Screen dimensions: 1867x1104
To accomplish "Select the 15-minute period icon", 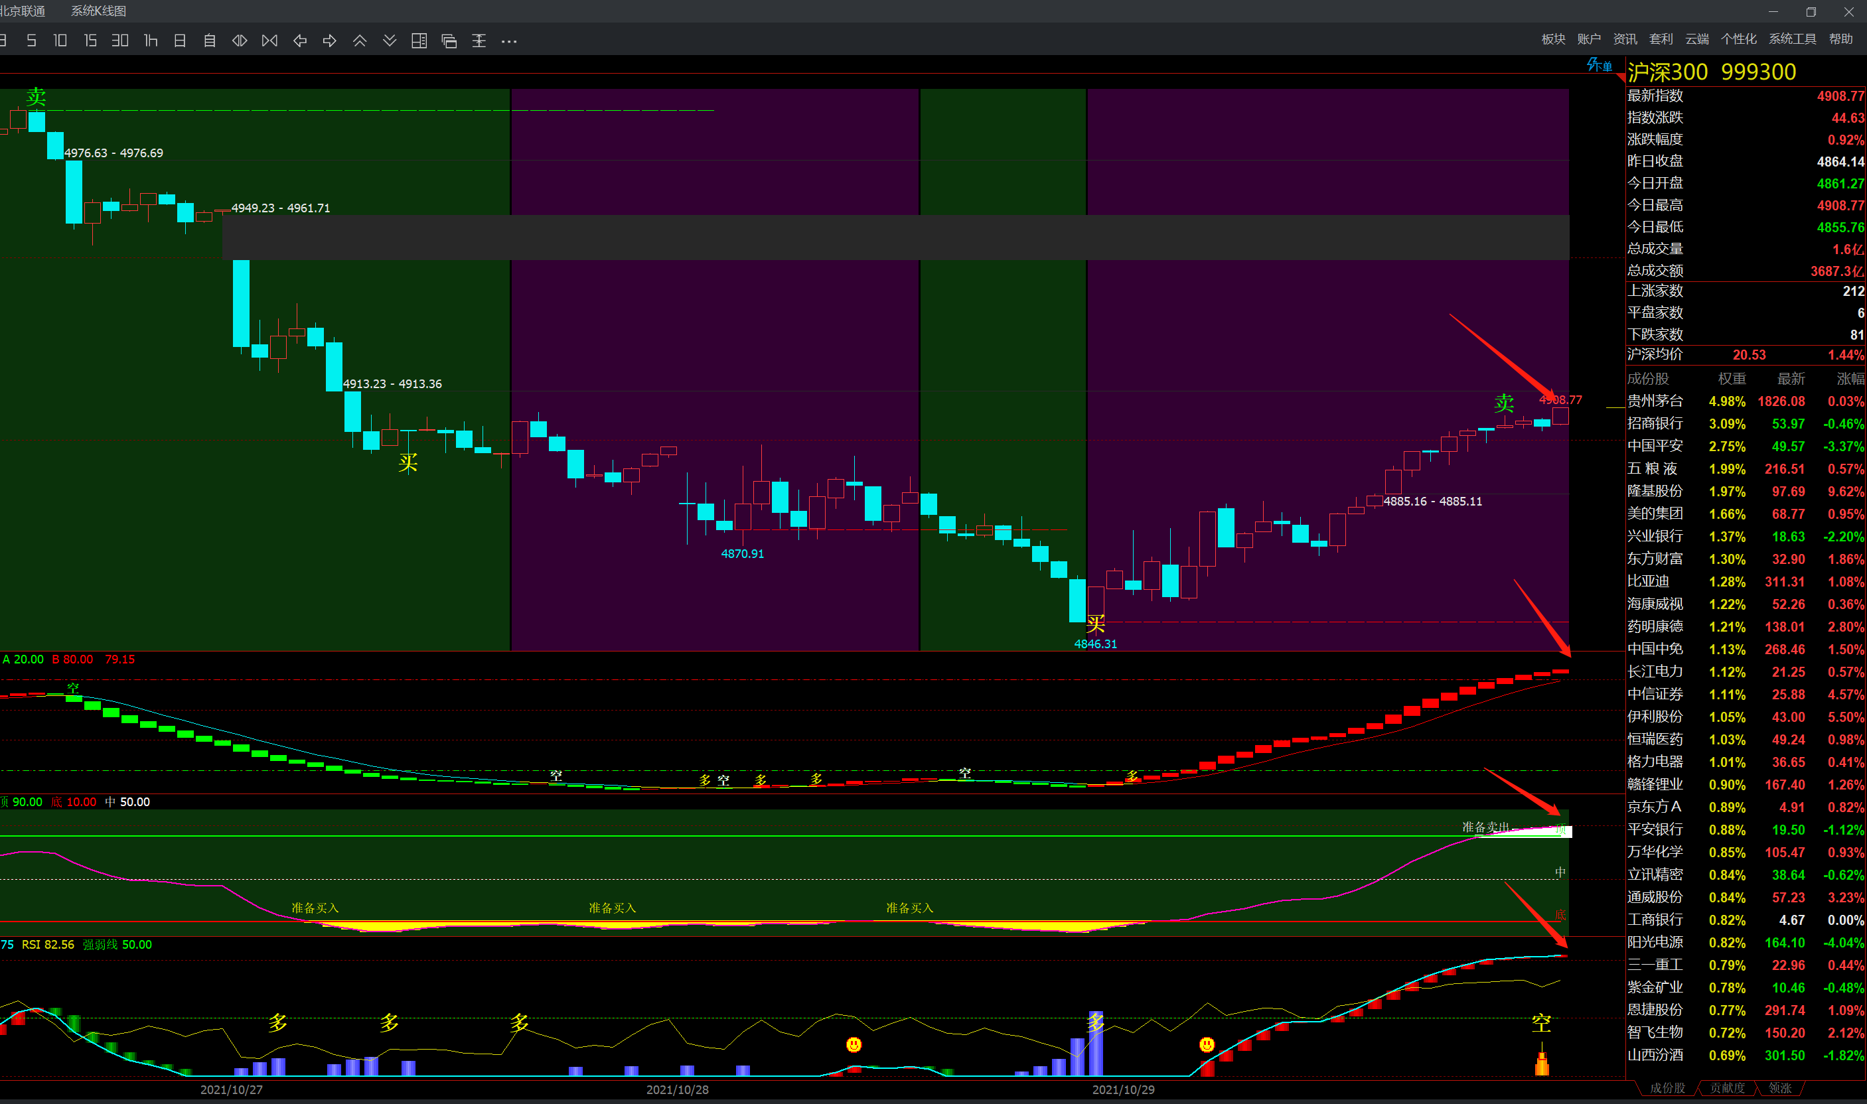I will pyautogui.click(x=90, y=40).
